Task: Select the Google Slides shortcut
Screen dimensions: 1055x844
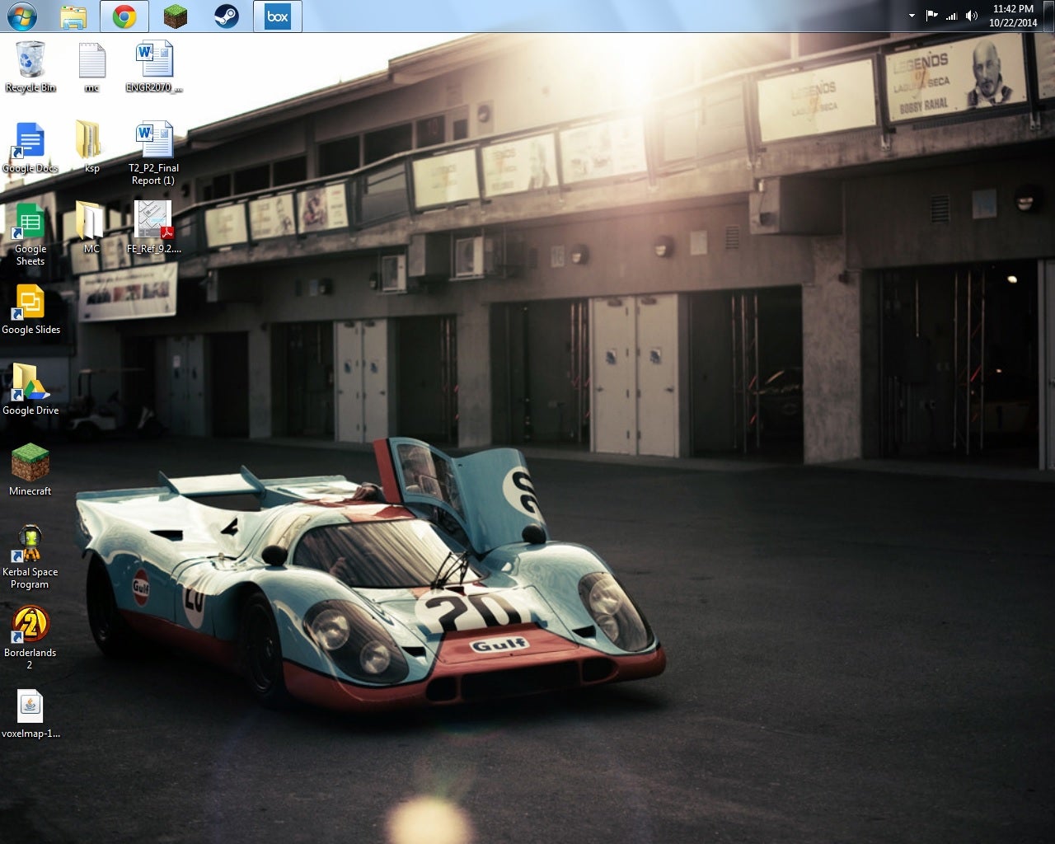Action: tap(30, 309)
